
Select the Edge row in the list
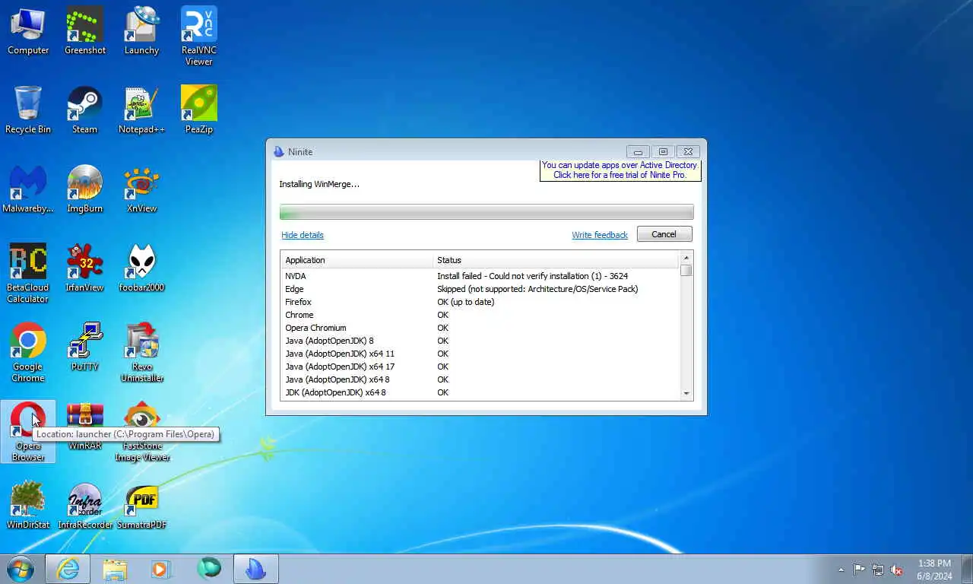[480, 289]
